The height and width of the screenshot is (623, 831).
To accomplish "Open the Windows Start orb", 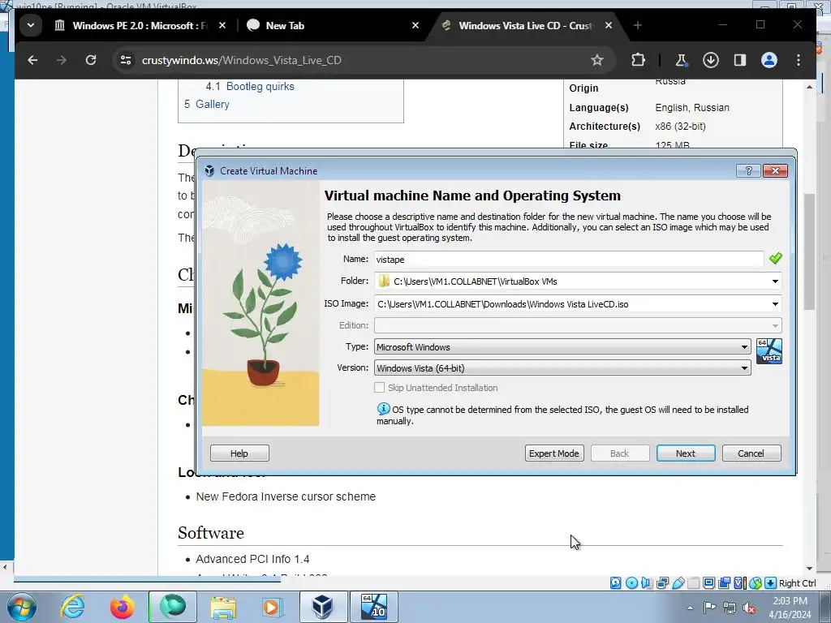I will (22, 607).
